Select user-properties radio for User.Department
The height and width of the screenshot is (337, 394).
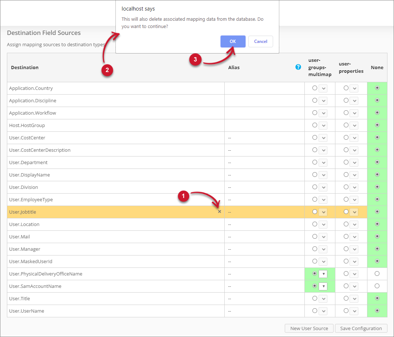coord(346,162)
